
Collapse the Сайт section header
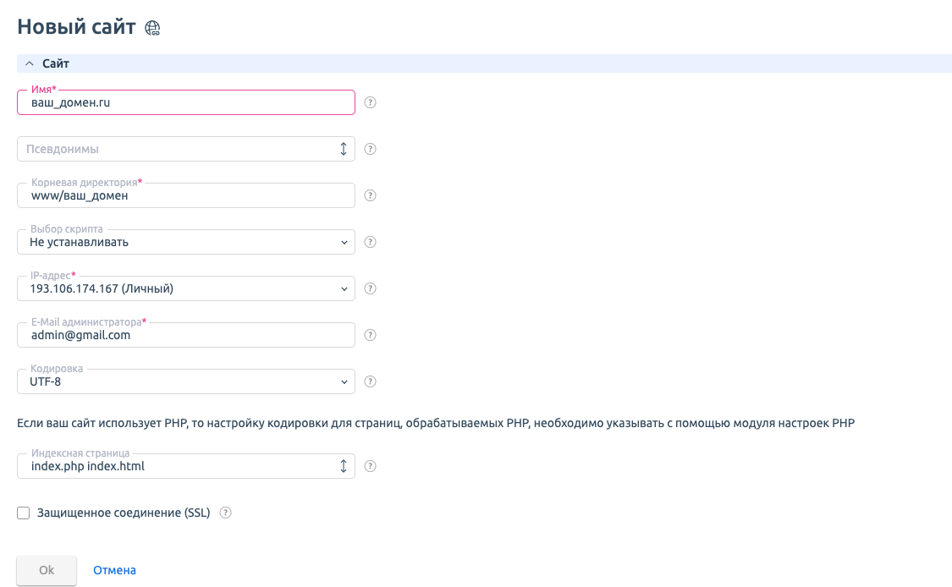[x=30, y=63]
